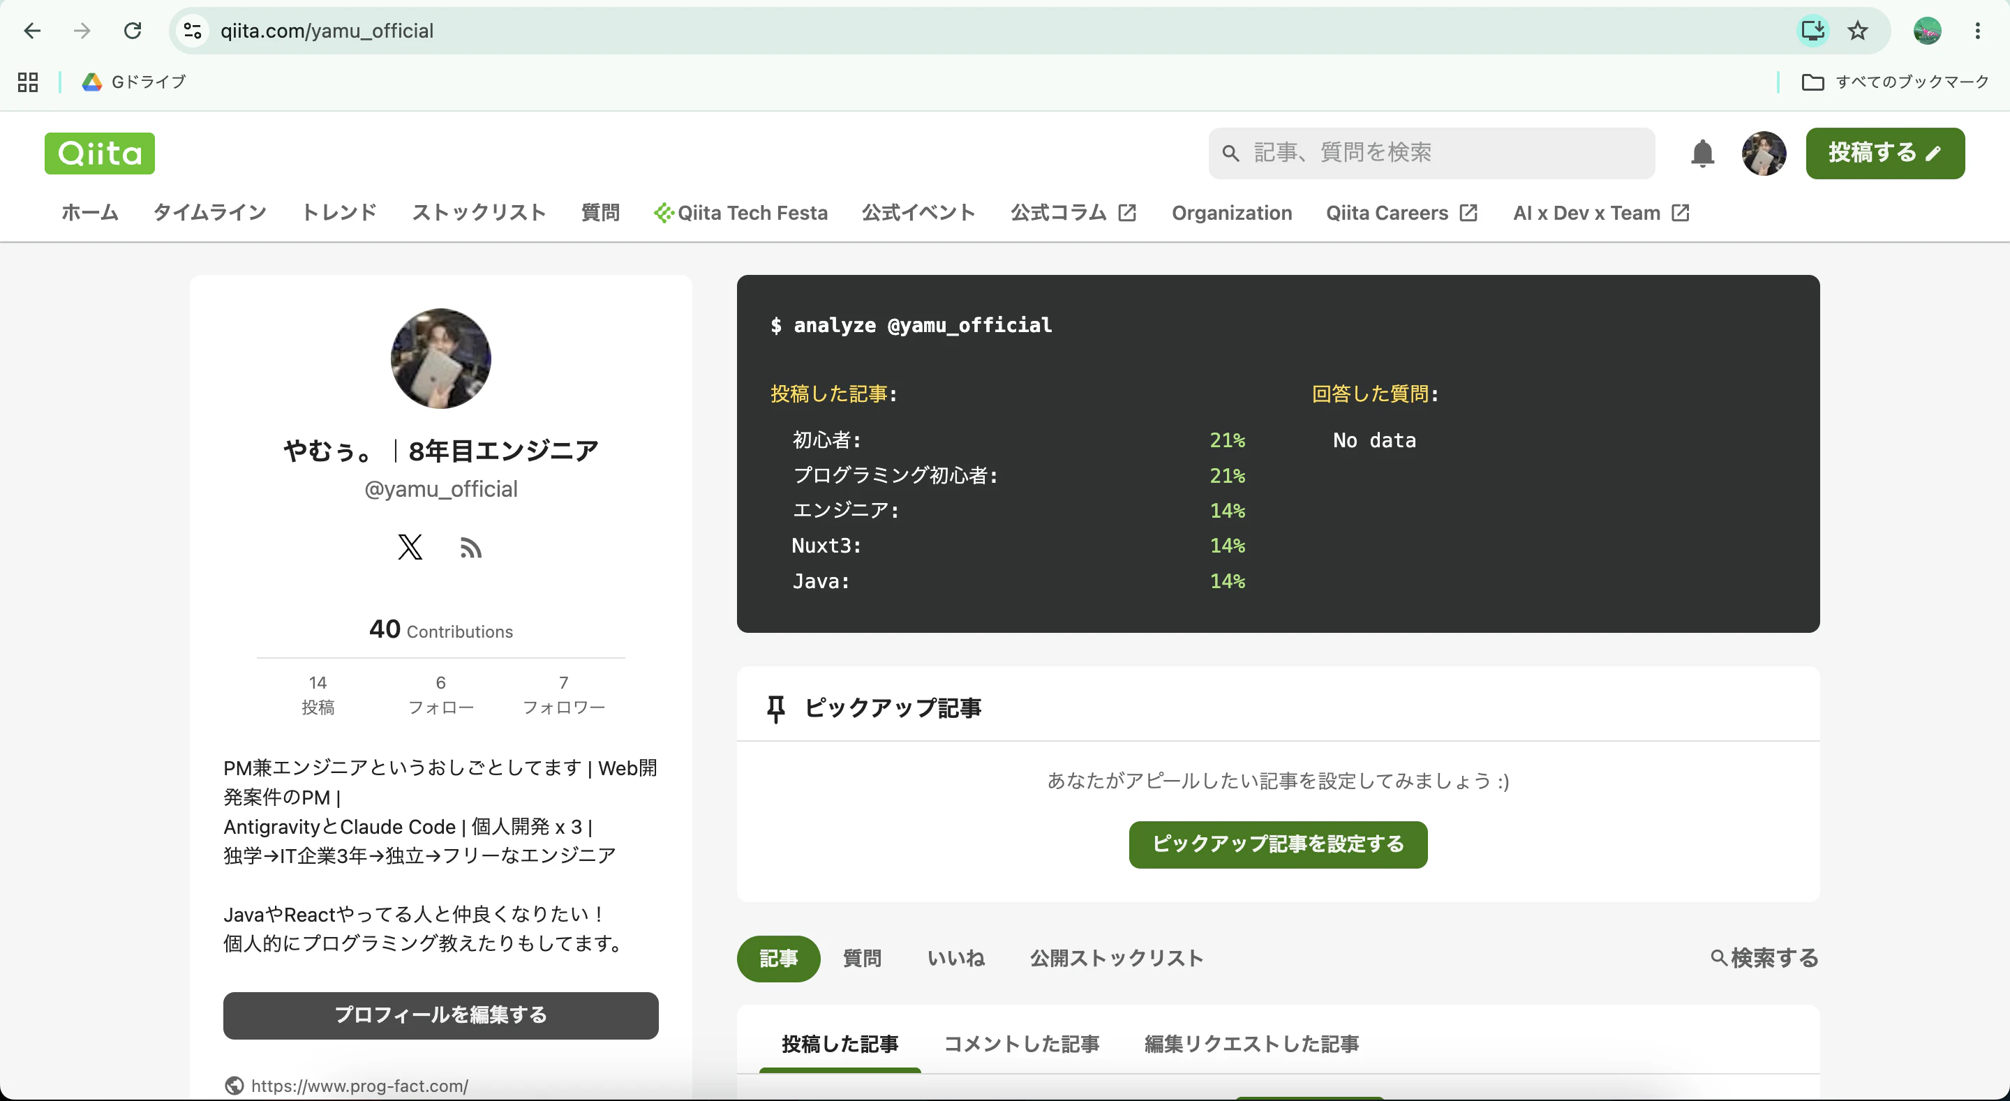Click the Qiita logo
2010x1101 pixels.
(x=100, y=153)
